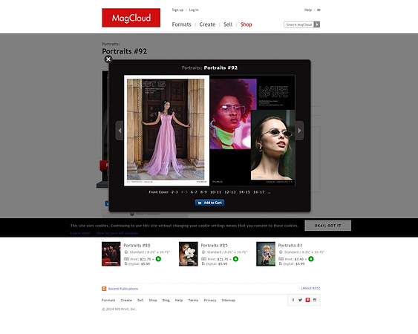The width and height of the screenshot is (418, 334).
Task: Click the MagCloud logo
Action: [131, 18]
